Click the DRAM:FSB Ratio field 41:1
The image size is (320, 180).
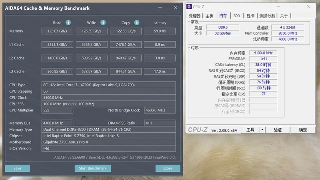160,123
